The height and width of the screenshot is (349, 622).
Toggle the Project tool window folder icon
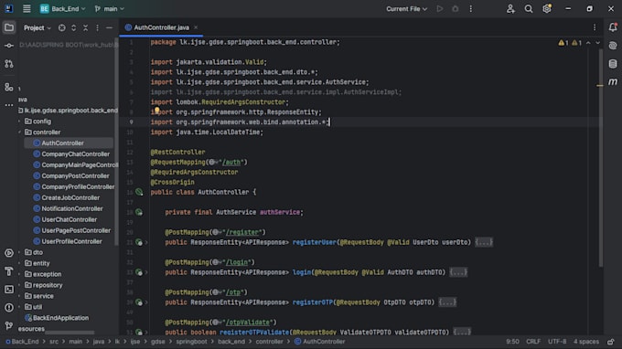tap(9, 27)
